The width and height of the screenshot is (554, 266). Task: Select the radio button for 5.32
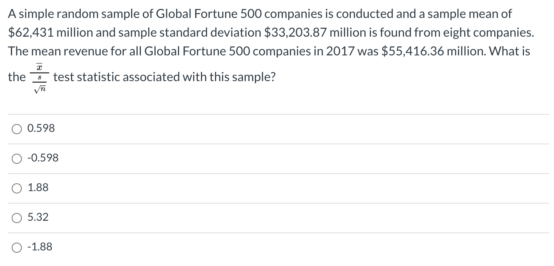(16, 218)
